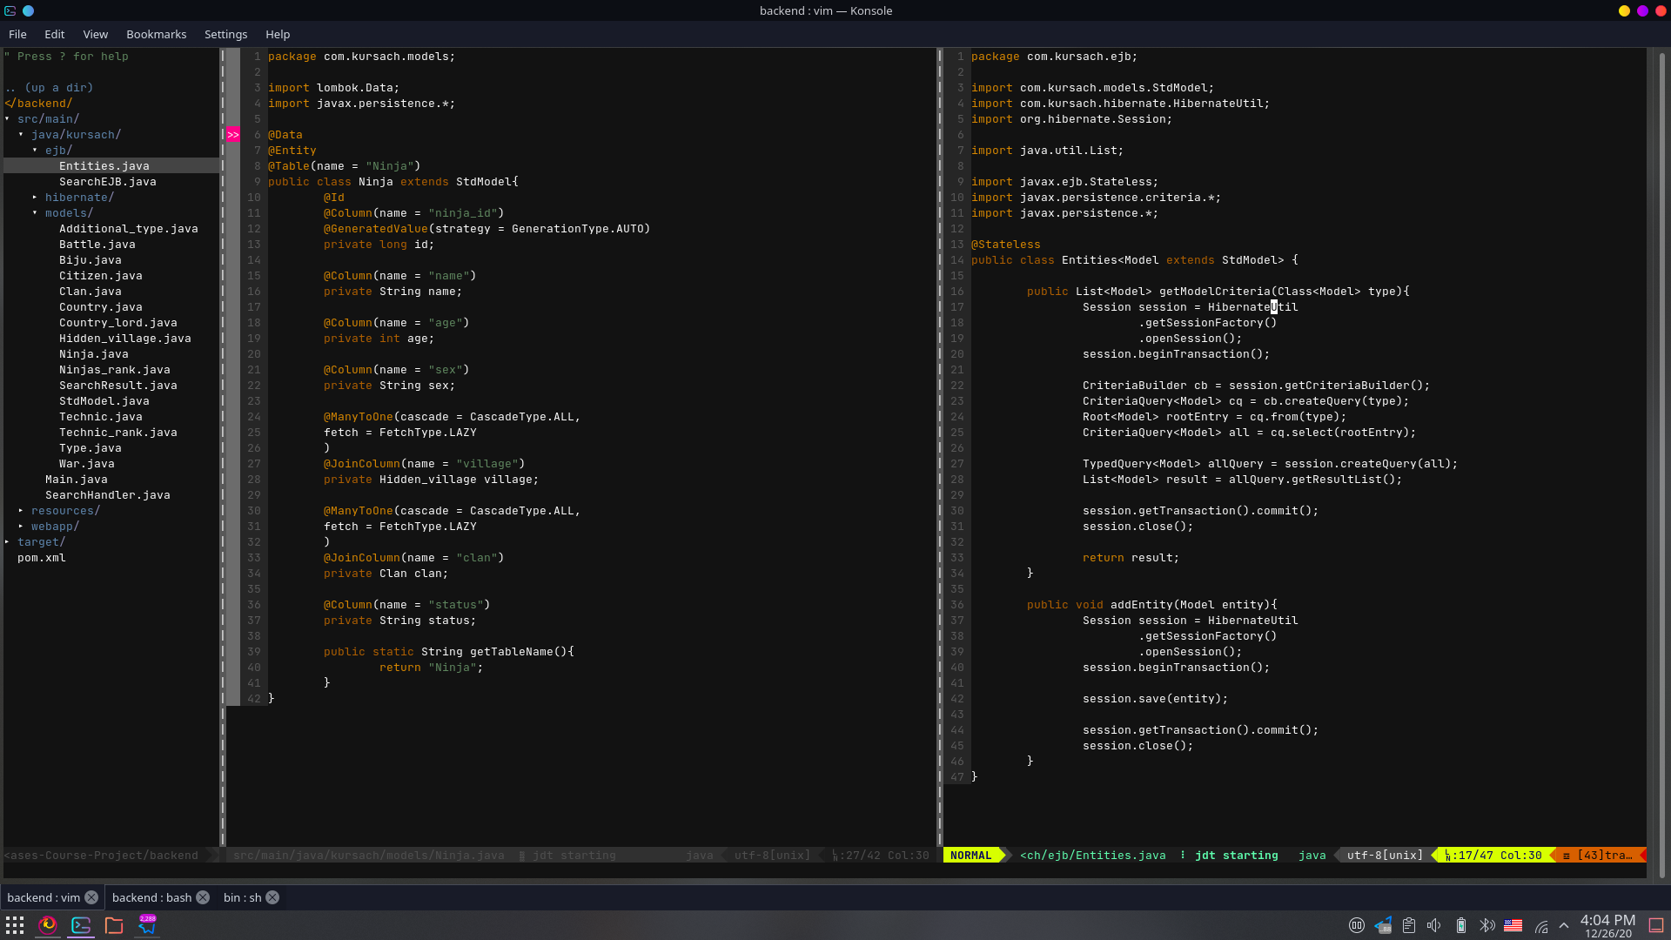This screenshot has height=940, width=1671.
Task: Click the media pause tray icon
Action: (x=1356, y=926)
